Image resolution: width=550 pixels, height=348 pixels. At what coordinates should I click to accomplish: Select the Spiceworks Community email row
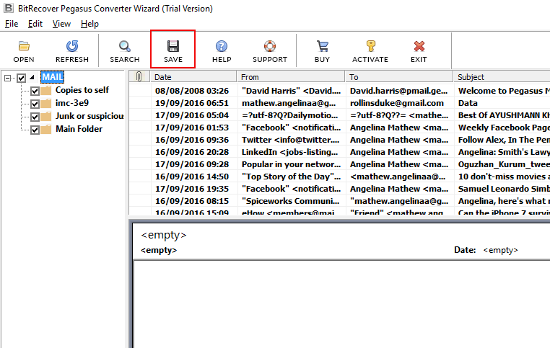click(x=339, y=201)
